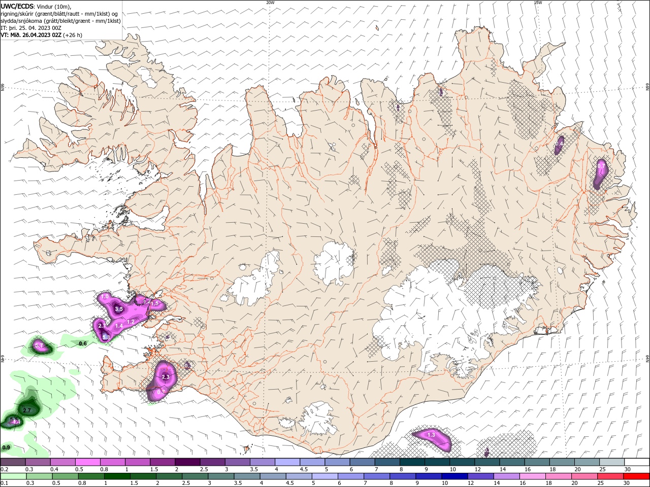Select the purple snow patch containing 1.3

pos(431,438)
